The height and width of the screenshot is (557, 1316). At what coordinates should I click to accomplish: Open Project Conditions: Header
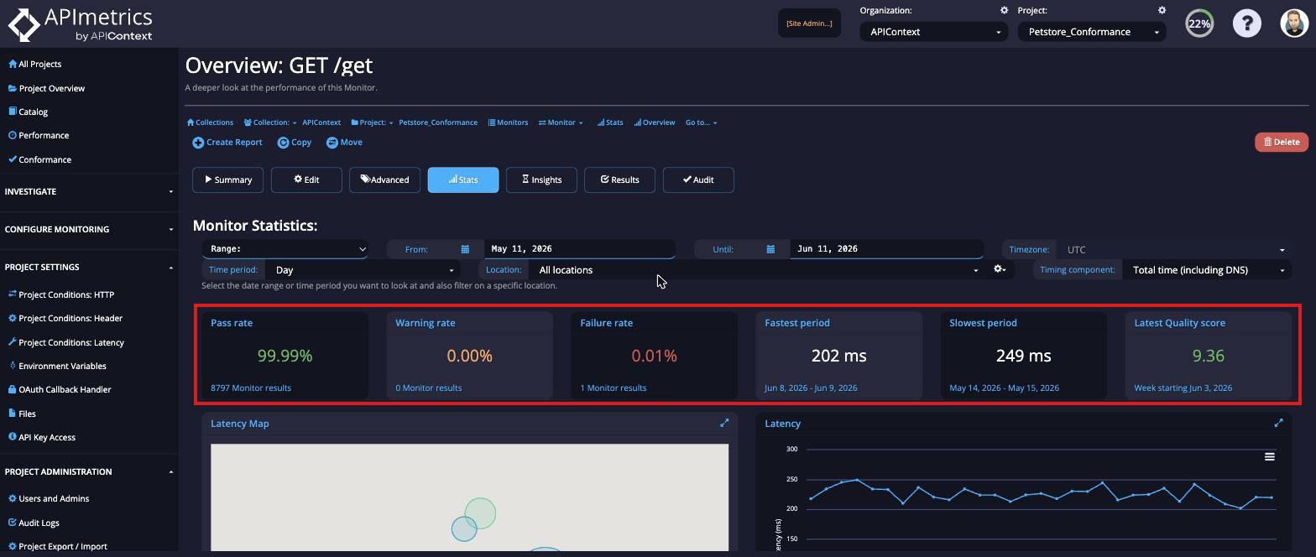(x=65, y=318)
